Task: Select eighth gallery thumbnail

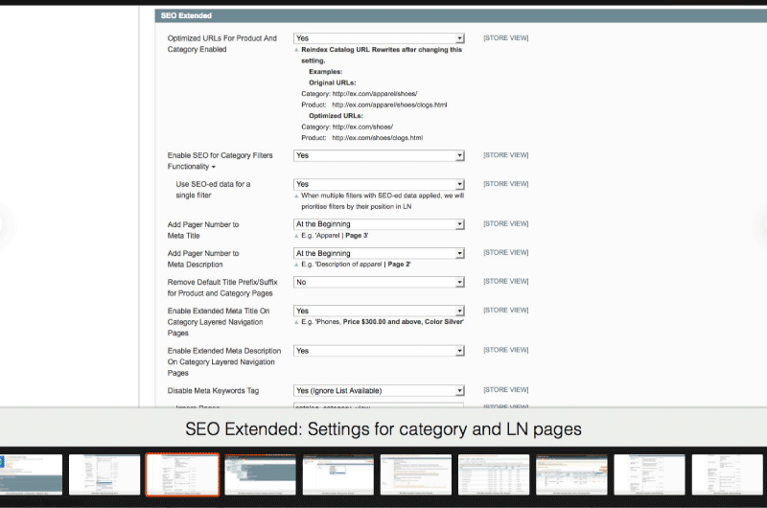Action: 571,474
